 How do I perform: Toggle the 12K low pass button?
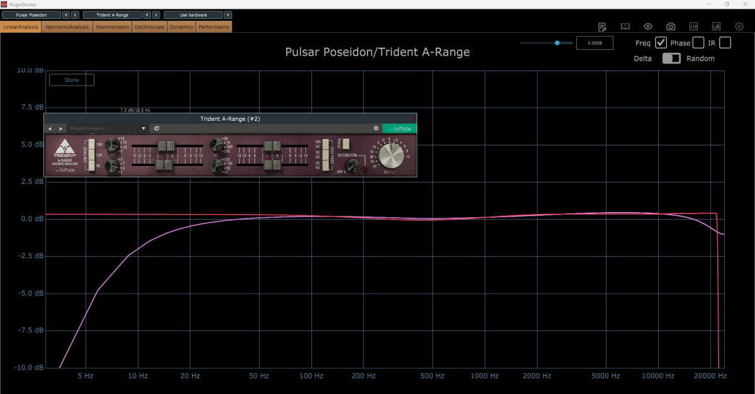[92, 155]
